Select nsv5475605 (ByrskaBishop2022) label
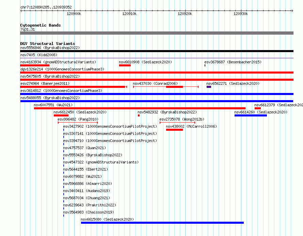Viewport: 303px width, 236px height. pos(50,76)
